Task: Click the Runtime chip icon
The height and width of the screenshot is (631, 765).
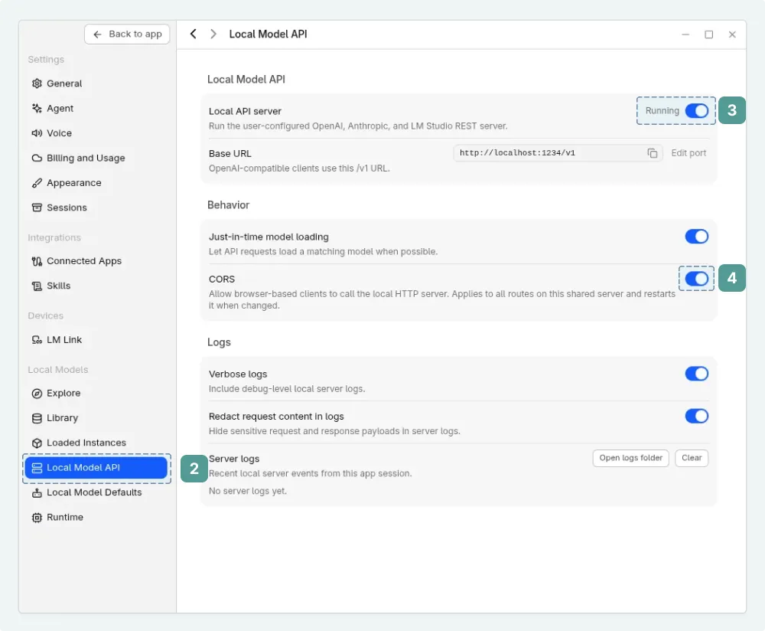Action: click(37, 518)
